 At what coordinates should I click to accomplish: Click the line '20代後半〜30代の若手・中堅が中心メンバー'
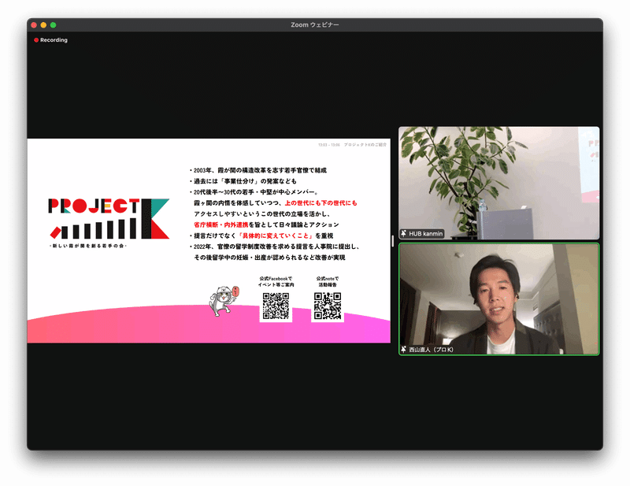[254, 192]
